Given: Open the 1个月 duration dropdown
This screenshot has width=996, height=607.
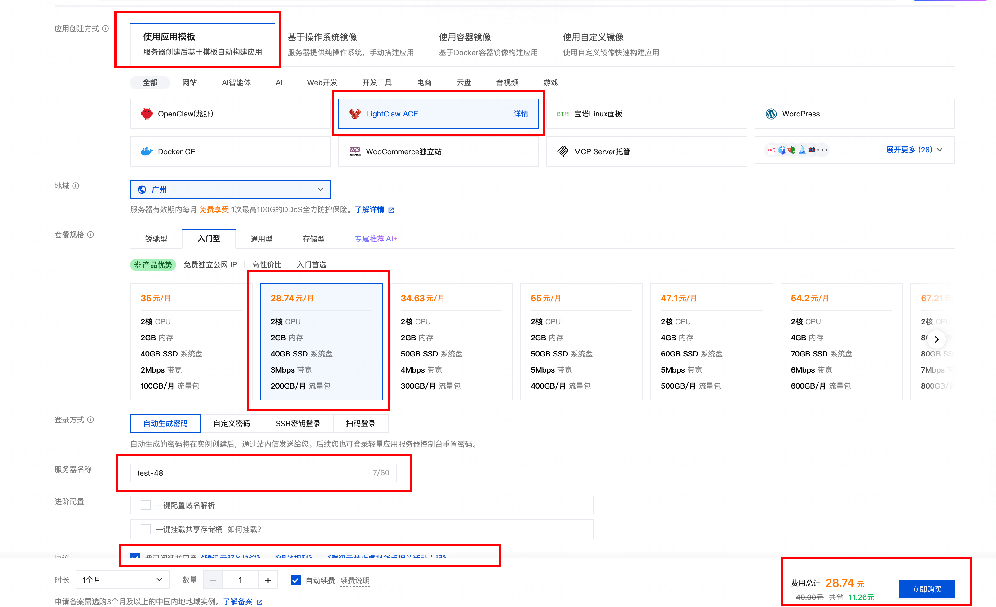Looking at the screenshot, I should pos(122,580).
